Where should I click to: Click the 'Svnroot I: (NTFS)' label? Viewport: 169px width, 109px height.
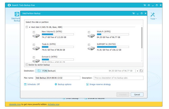click(50, 57)
